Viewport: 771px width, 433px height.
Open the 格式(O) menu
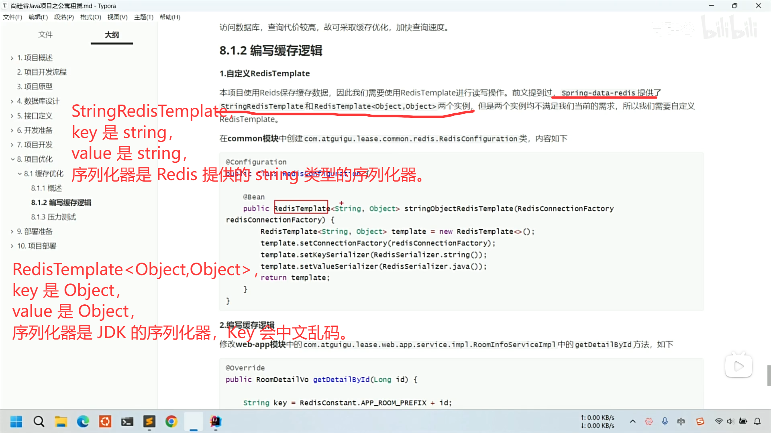tap(90, 17)
